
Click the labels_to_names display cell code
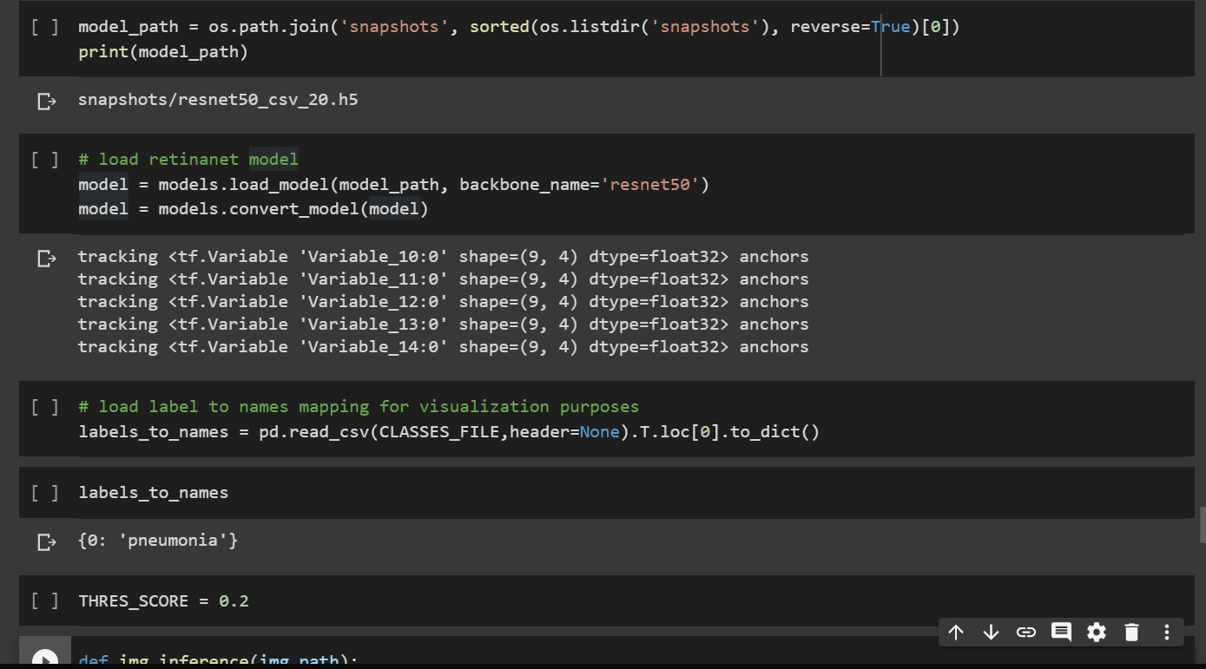click(x=154, y=492)
